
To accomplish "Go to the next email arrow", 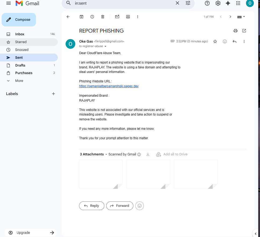I will pyautogui.click(x=230, y=17).
